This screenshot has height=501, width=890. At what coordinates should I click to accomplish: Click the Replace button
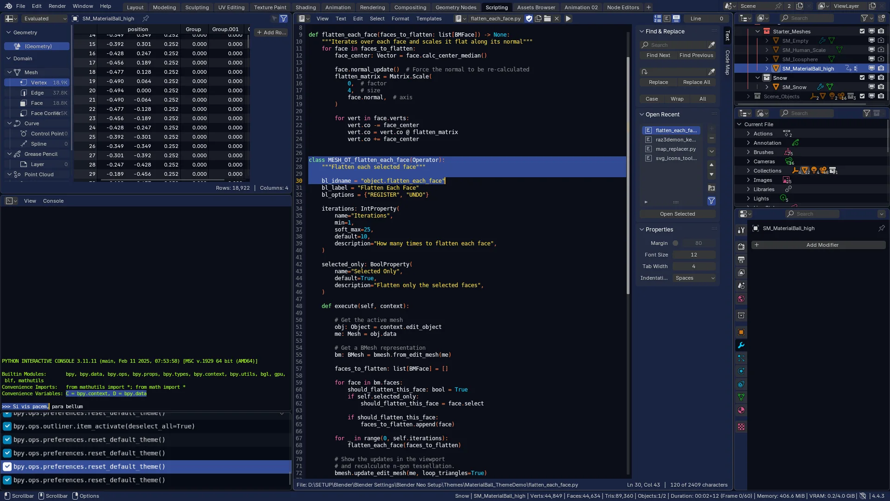coord(658,82)
